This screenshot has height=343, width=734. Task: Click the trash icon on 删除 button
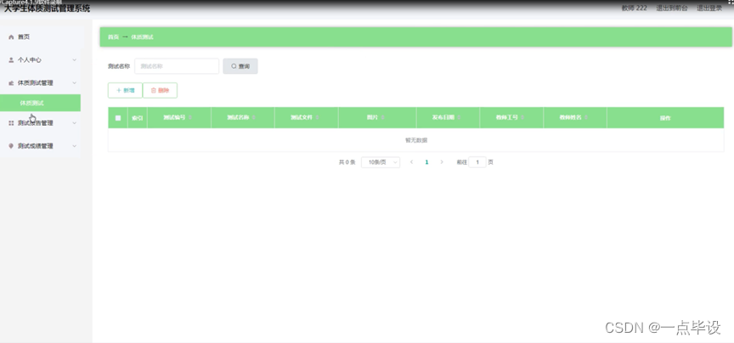pos(154,90)
